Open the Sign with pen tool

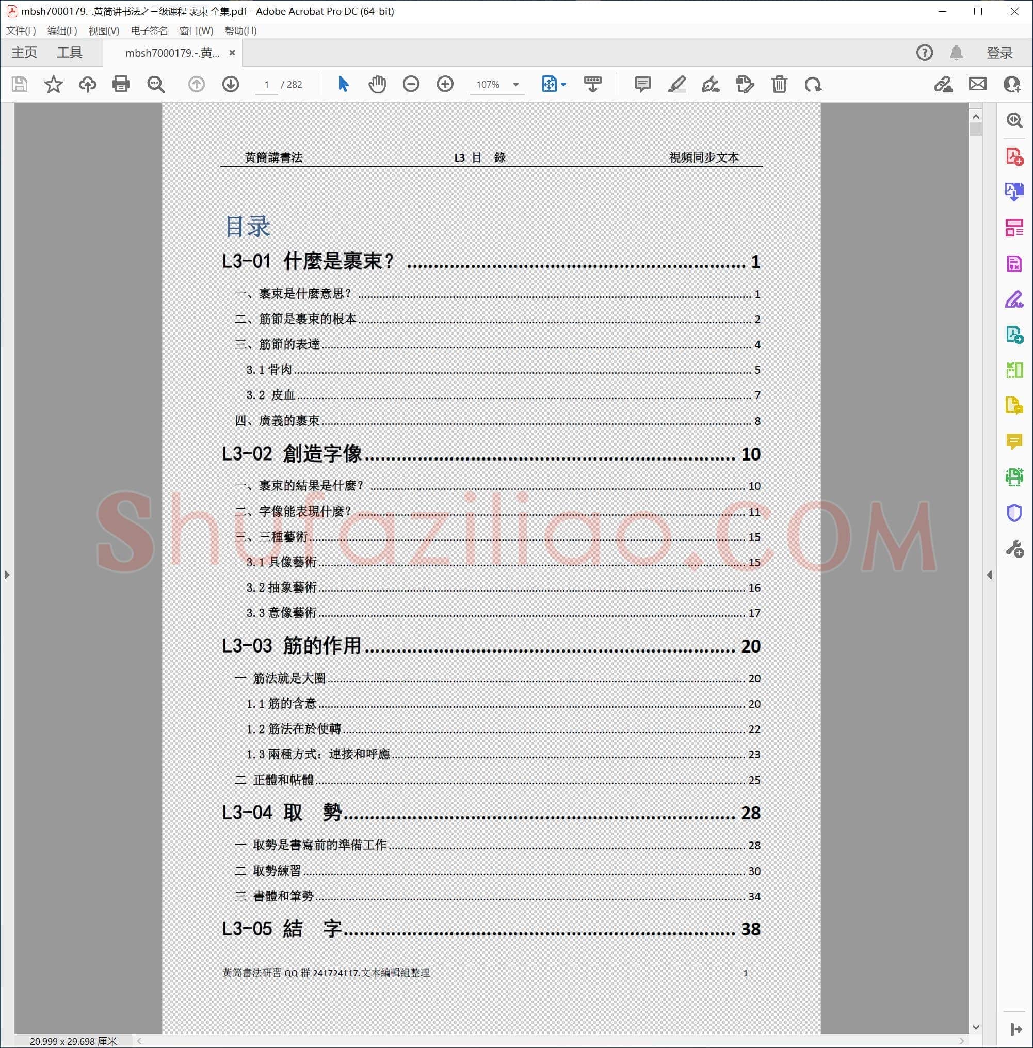[x=711, y=85]
